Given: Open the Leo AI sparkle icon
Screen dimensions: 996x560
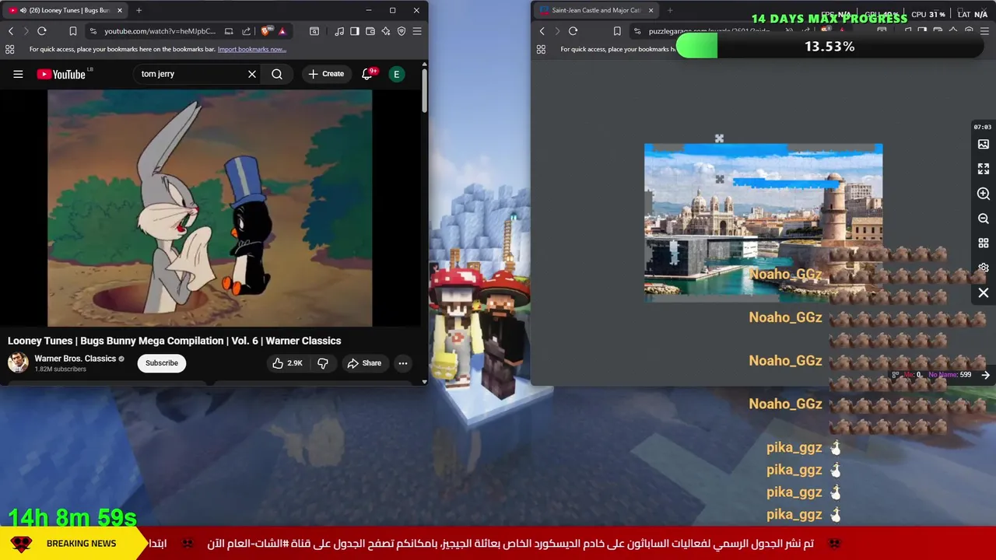Looking at the screenshot, I should click(386, 31).
